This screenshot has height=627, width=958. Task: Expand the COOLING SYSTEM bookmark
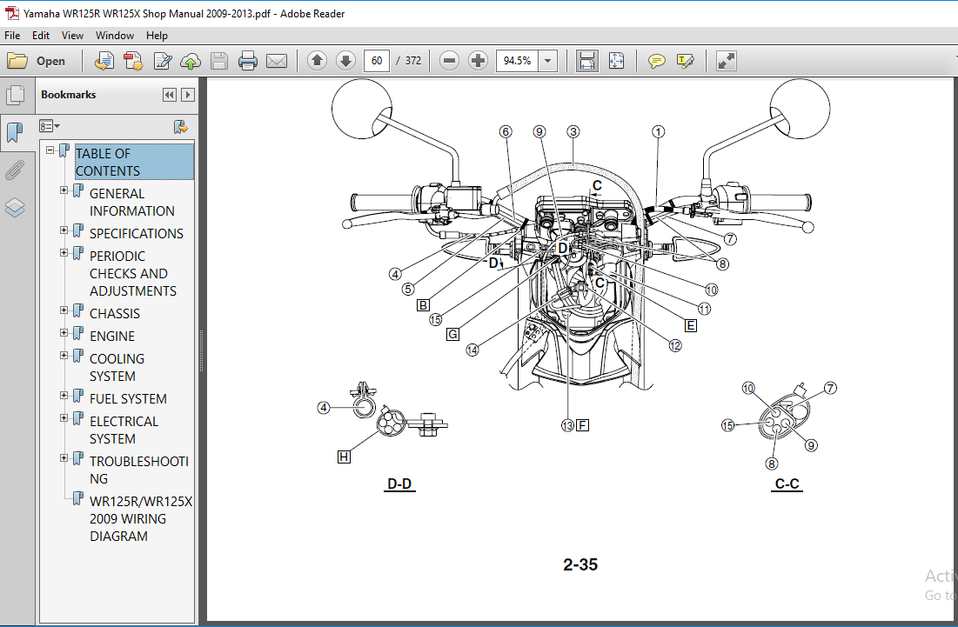click(x=64, y=356)
